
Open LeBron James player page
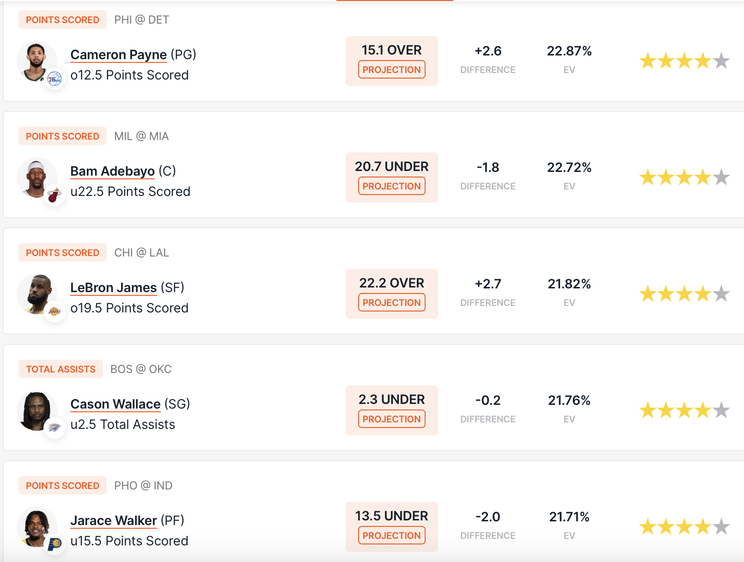click(113, 287)
